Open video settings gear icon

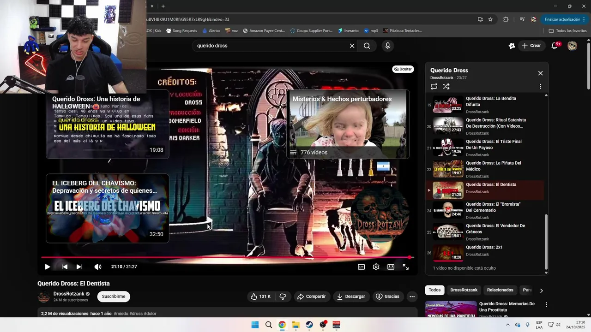(376, 267)
